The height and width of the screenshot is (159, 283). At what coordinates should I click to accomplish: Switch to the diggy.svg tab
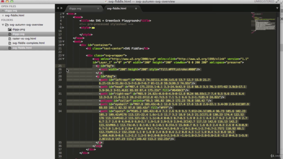pyautogui.click(x=75, y=8)
